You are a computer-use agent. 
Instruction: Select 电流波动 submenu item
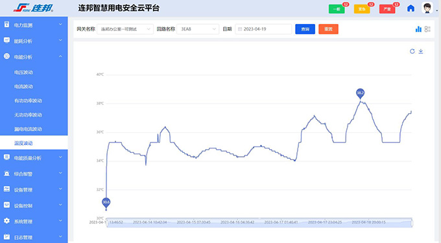click(x=23, y=87)
